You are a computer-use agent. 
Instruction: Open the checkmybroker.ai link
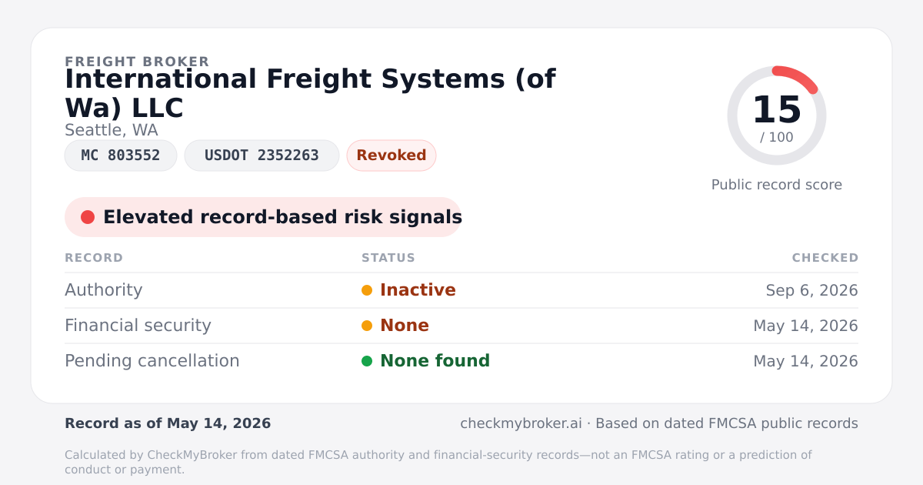[520, 423]
